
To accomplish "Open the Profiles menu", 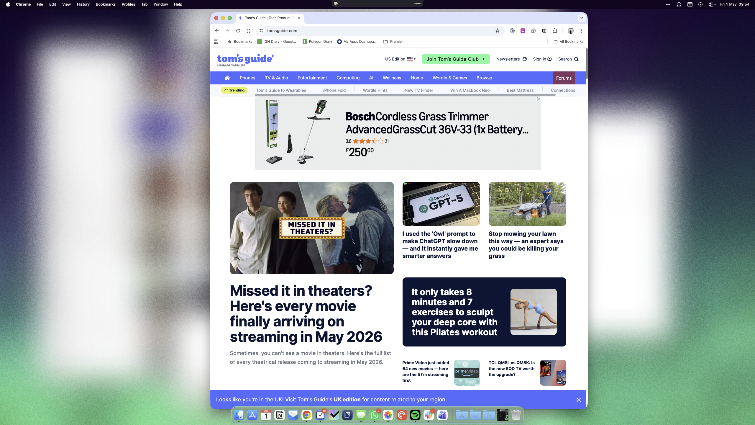I will [x=128, y=4].
